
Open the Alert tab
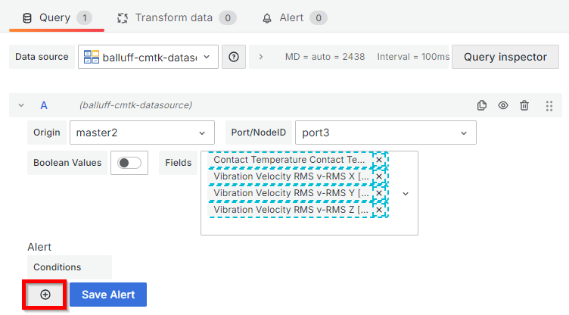coord(294,17)
